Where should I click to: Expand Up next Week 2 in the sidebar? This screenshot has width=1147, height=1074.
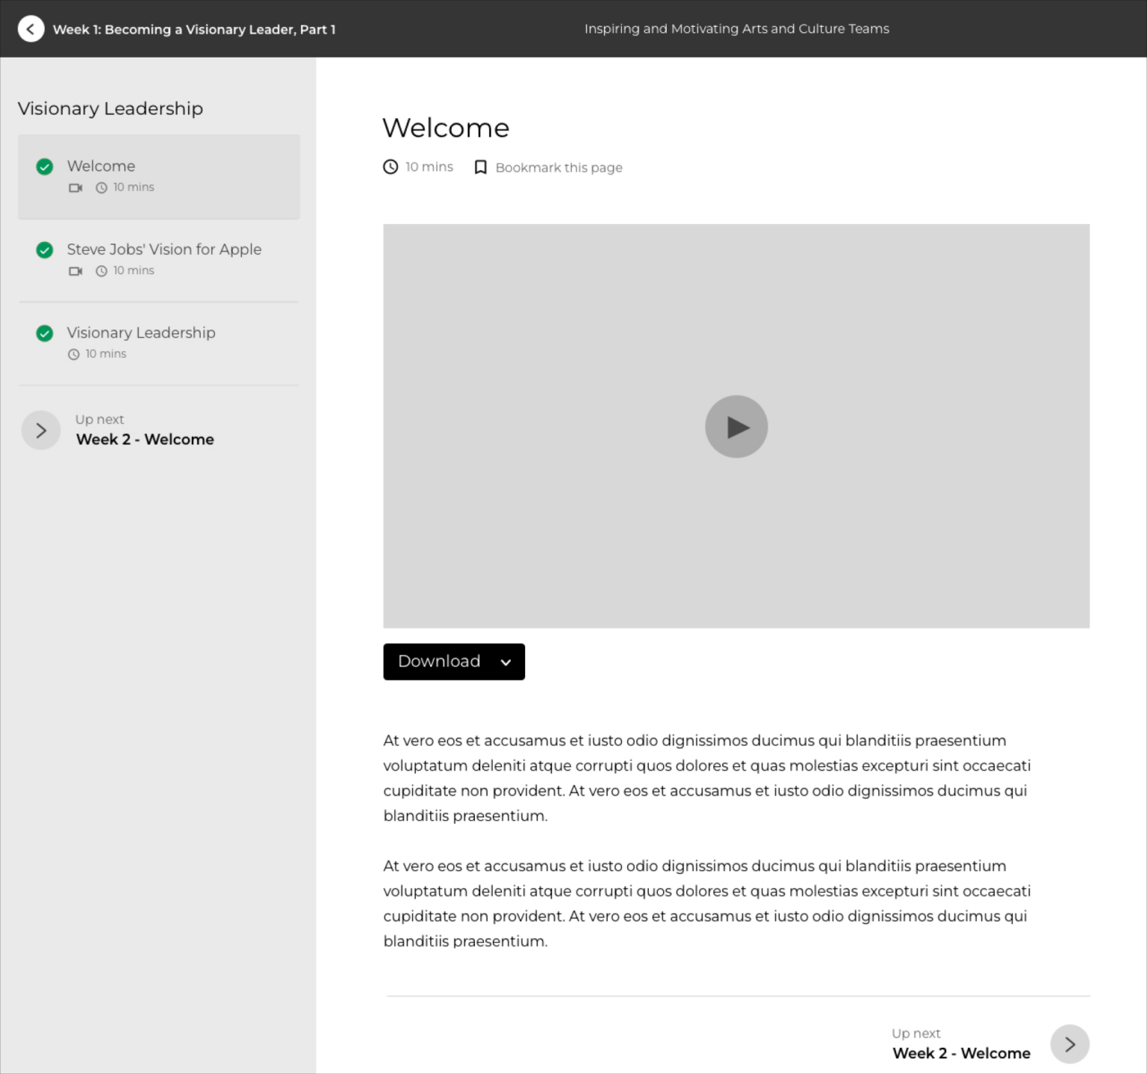point(41,430)
